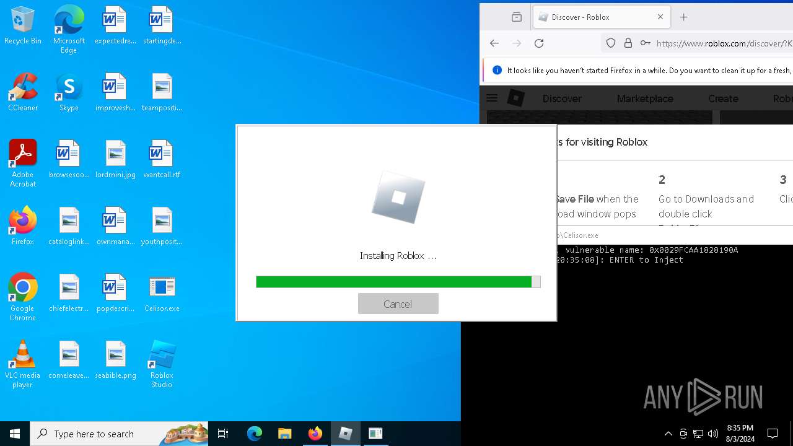Select wantcall.rtf file on desktop
This screenshot has width=793, height=446.
tap(162, 159)
